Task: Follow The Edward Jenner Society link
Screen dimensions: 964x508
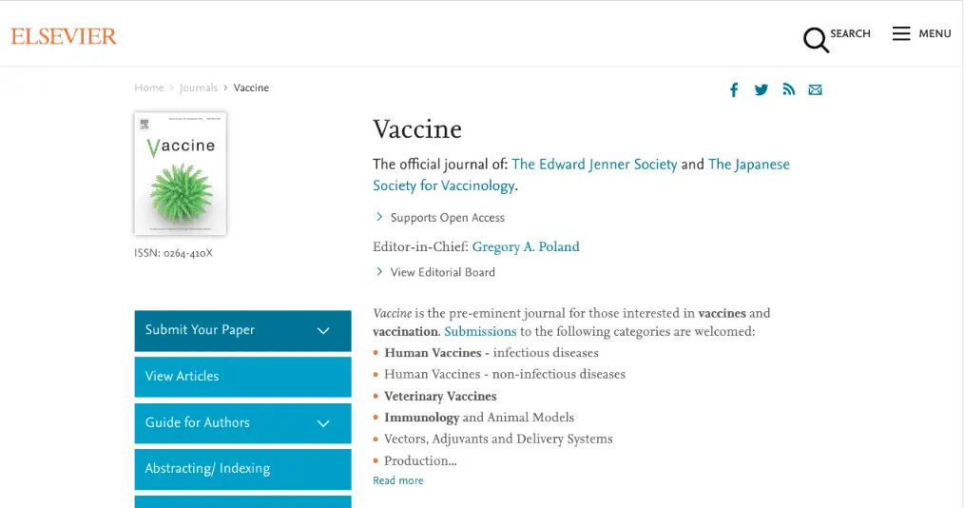Action: click(594, 165)
